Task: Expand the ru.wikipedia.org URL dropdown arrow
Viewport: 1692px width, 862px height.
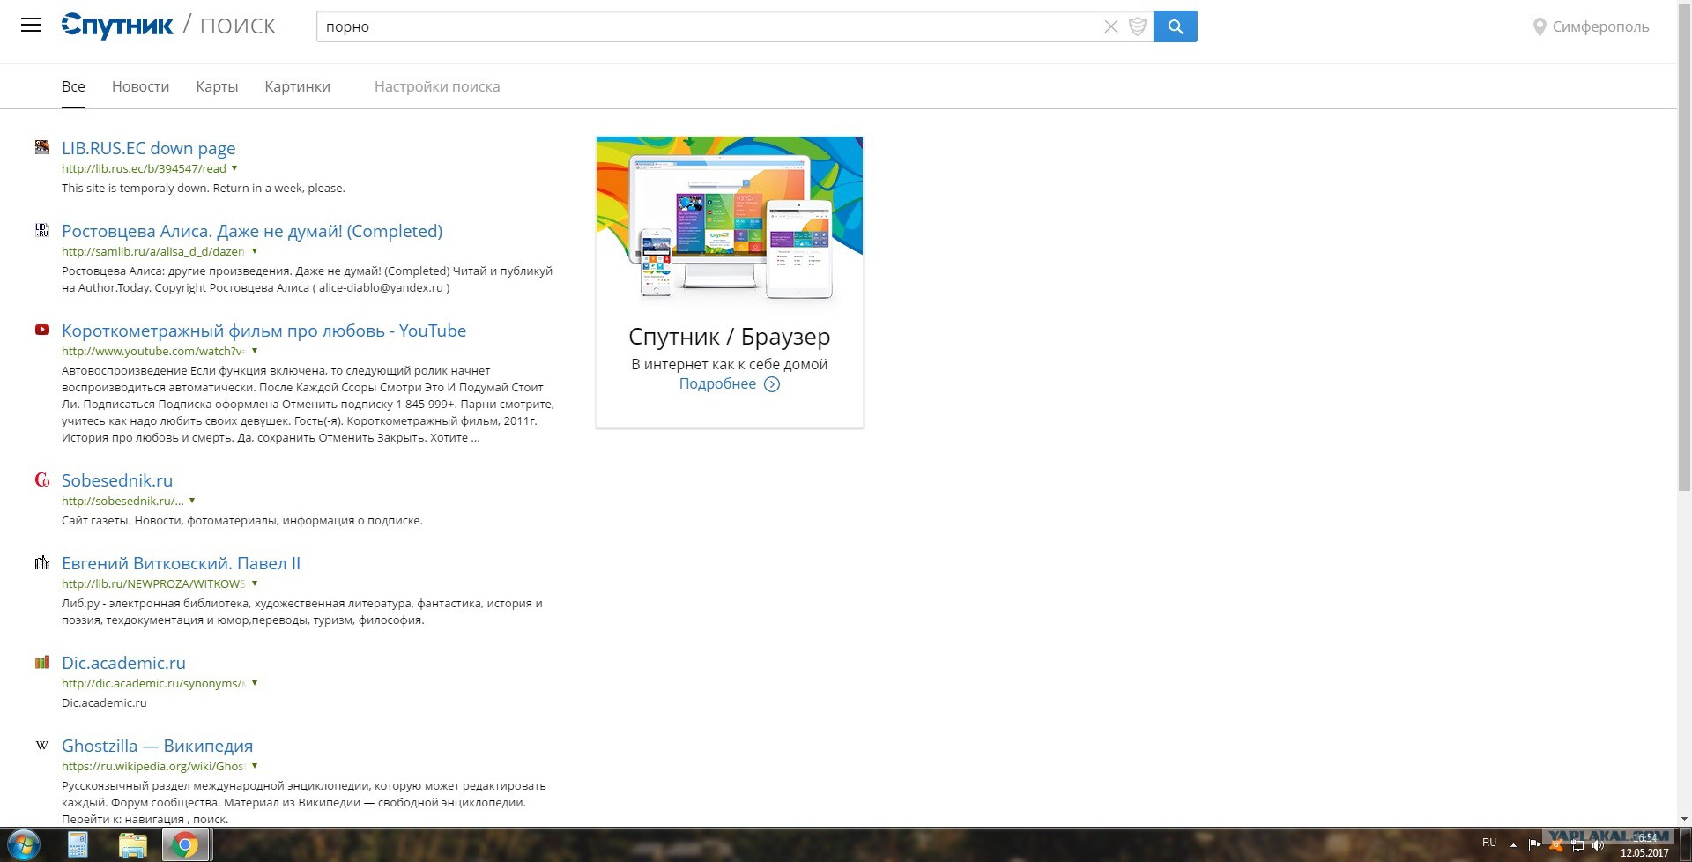Action: (x=255, y=765)
